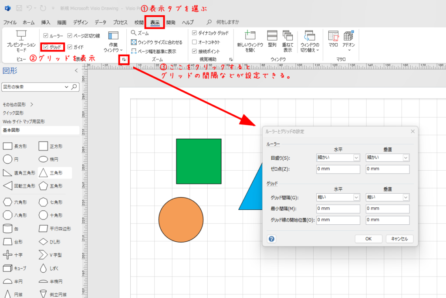Viewport: 446px width, 298px height.
Task: Select the green square on the canvas
Action: coord(199,161)
